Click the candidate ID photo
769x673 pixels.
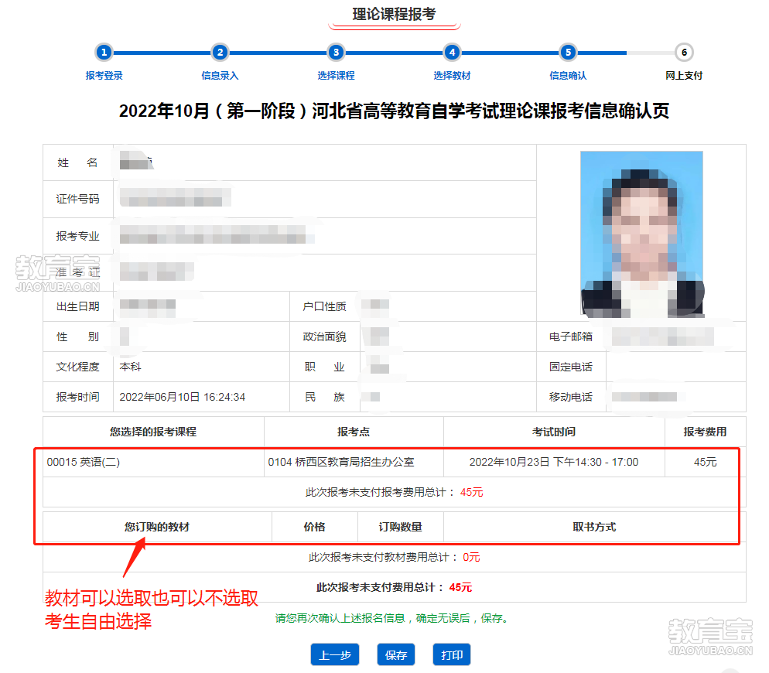pos(642,234)
